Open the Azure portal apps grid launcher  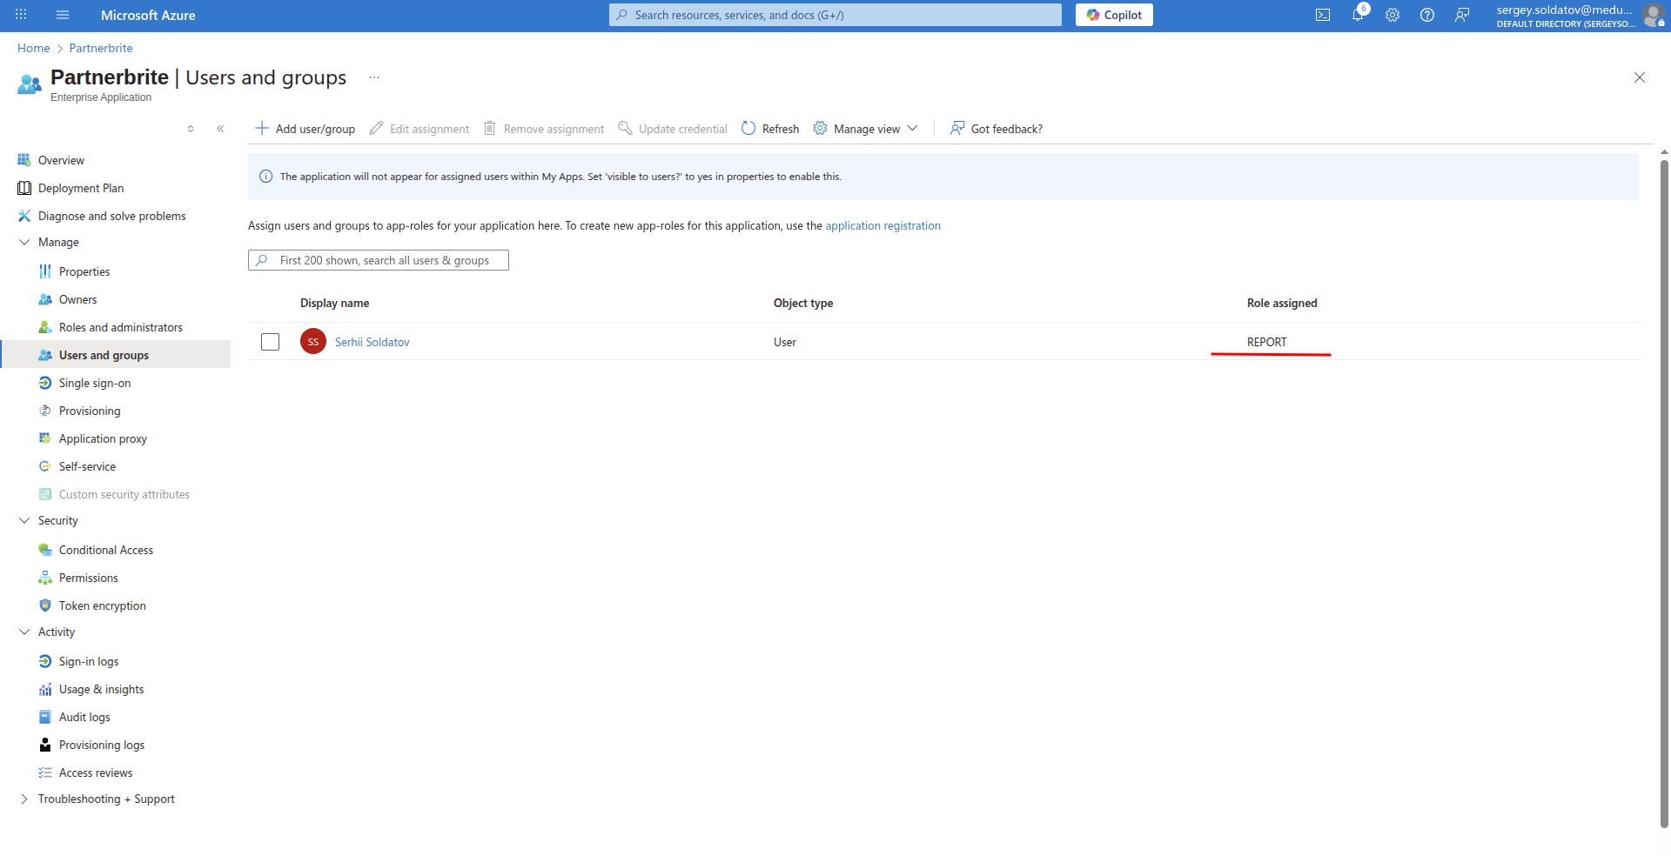coord(21,15)
